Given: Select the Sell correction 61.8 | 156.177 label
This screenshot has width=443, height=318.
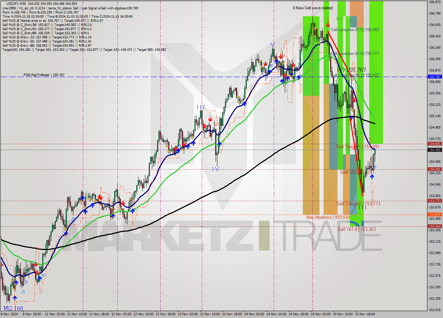Looking at the screenshot, I should point(355,54).
